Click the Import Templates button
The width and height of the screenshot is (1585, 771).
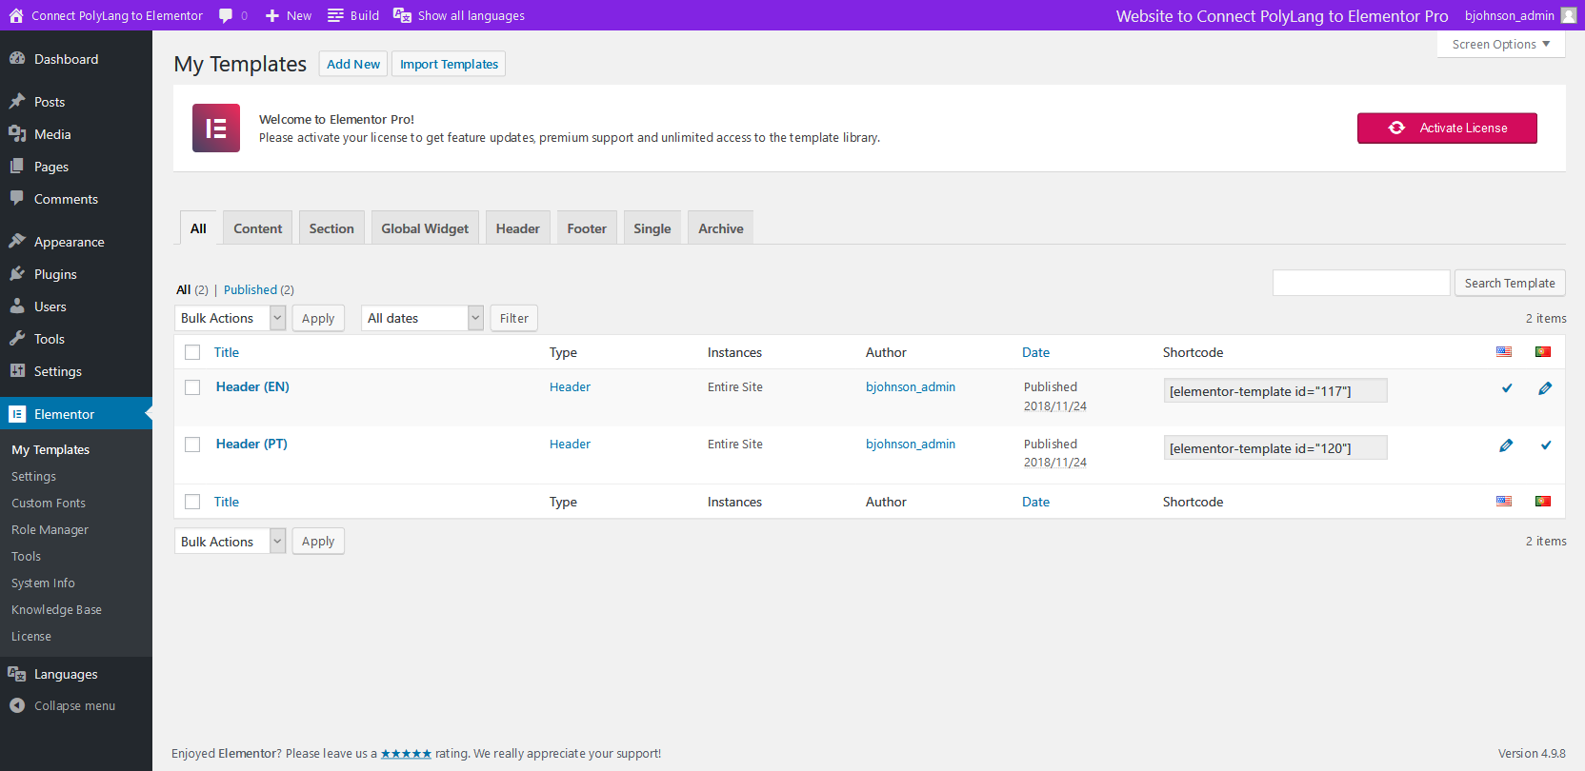449,64
